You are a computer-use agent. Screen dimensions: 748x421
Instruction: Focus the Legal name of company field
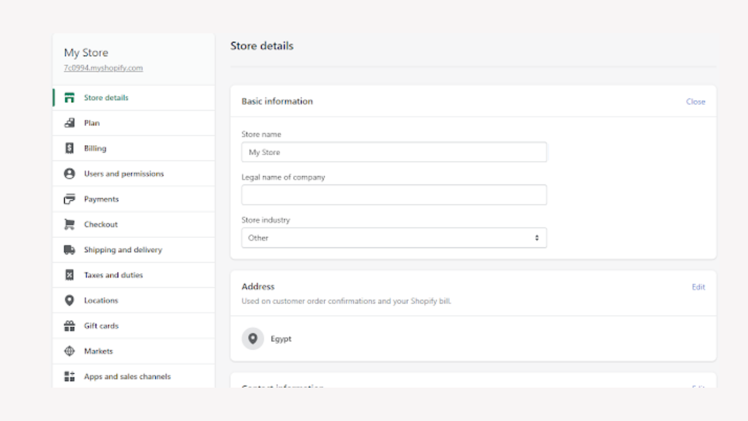(x=393, y=195)
